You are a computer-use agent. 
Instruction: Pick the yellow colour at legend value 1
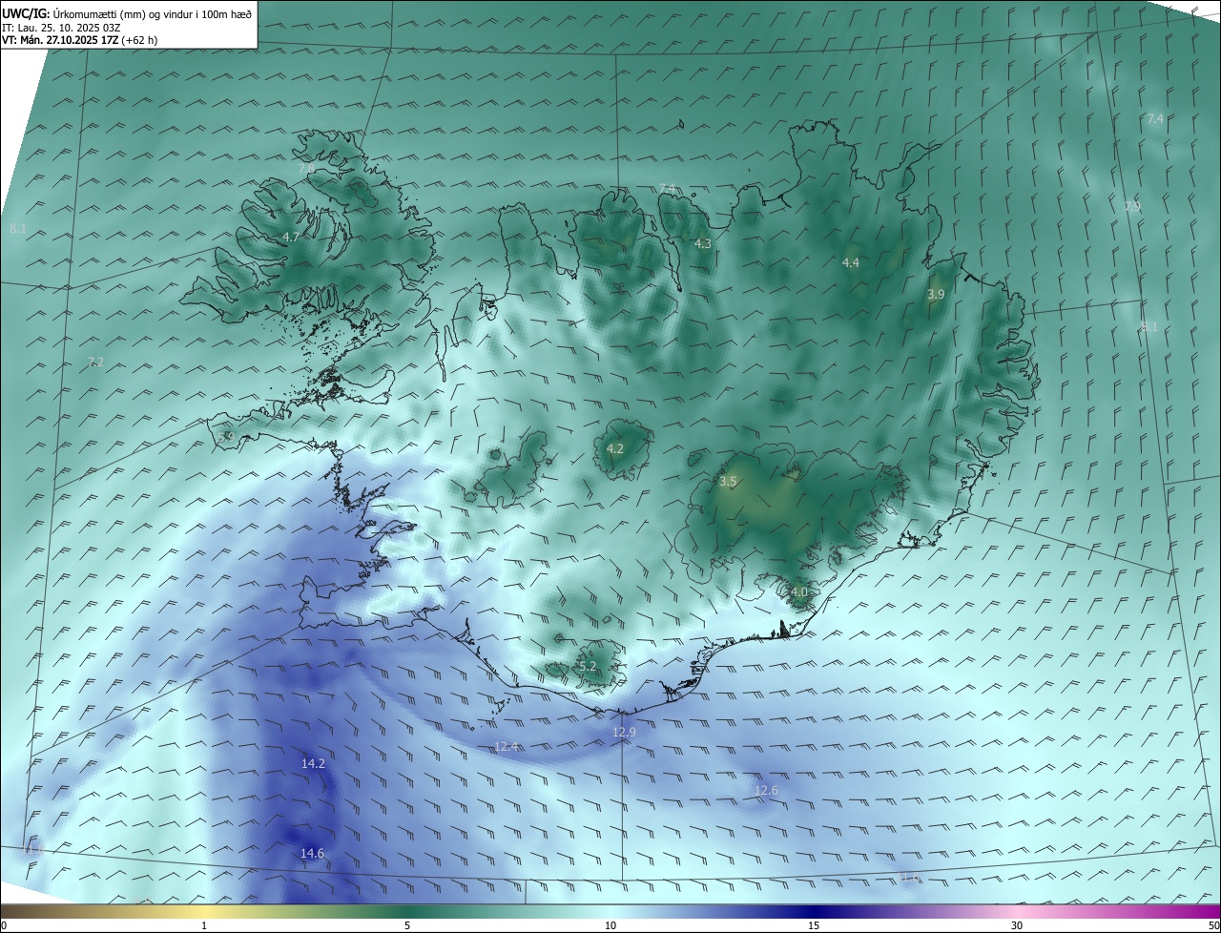click(204, 911)
